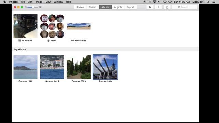Open the Apple menu

click(4, 2)
